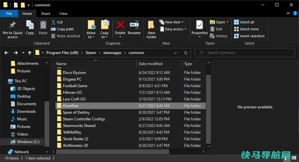
Task: Click Steam in the address breadcrumb
Action: [x=91, y=53]
